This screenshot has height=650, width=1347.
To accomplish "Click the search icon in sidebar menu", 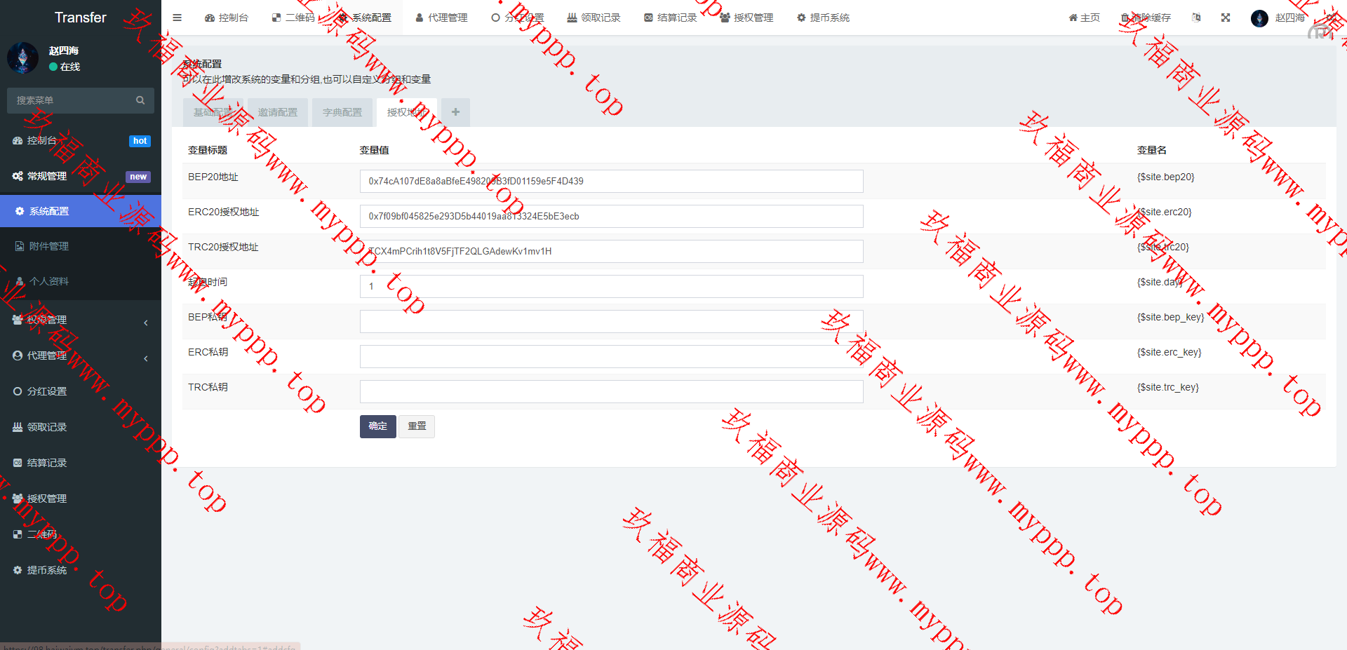I will [140, 100].
